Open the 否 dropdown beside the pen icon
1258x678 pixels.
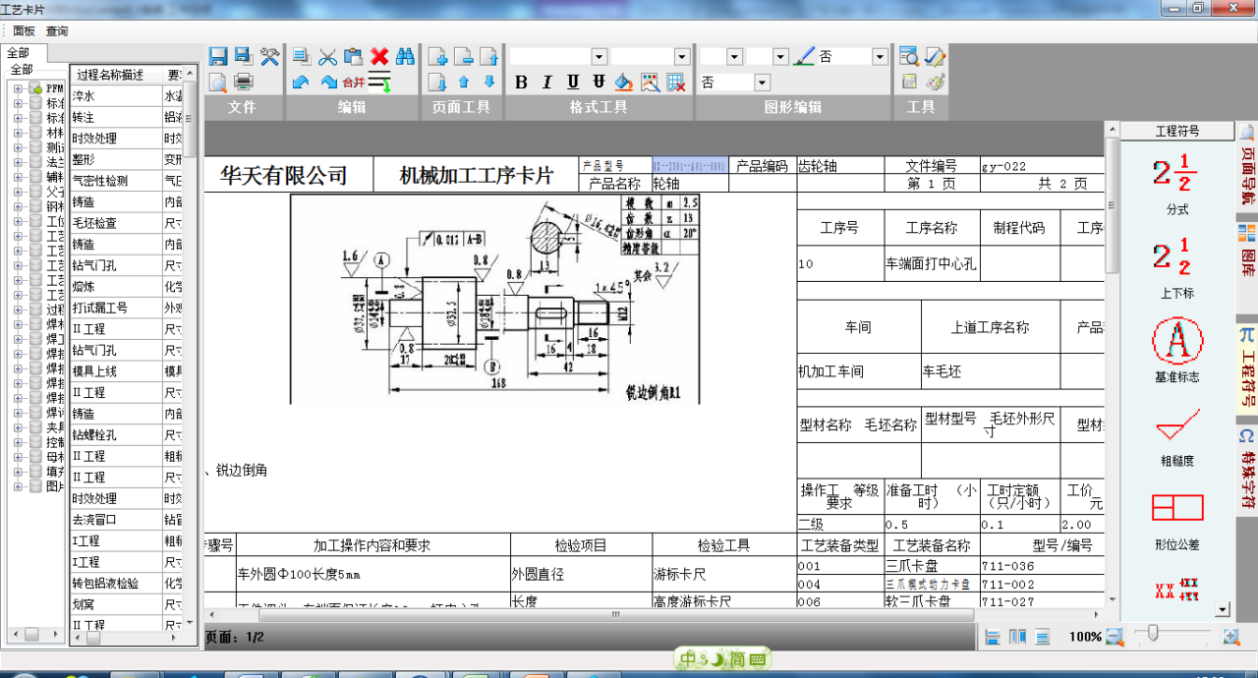tap(880, 57)
